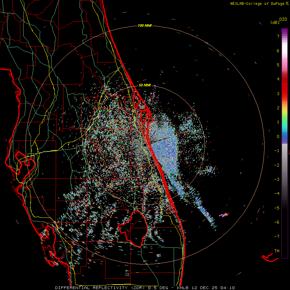Click the -6 value on color scale

click(x=277, y=222)
